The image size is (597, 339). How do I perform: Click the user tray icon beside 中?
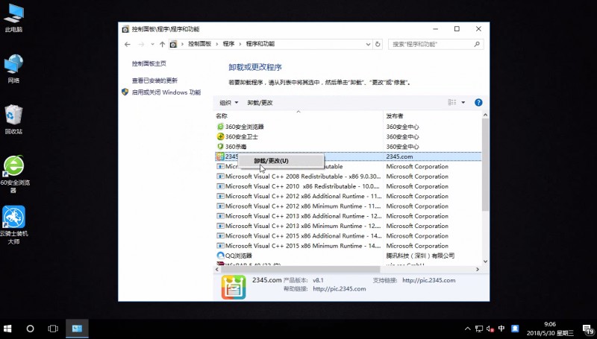[x=515, y=329]
